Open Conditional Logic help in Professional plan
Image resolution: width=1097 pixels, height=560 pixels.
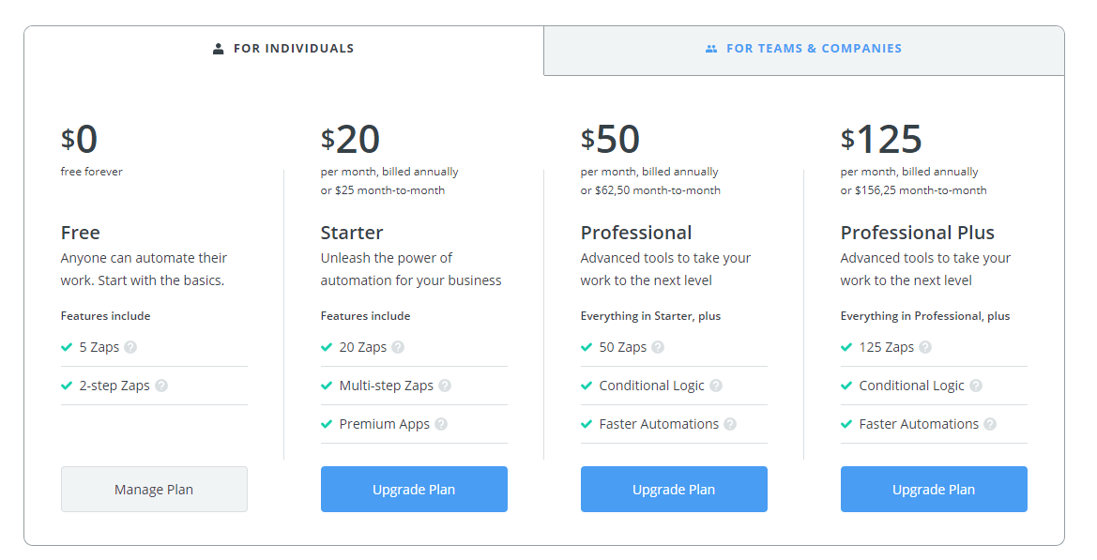point(716,386)
